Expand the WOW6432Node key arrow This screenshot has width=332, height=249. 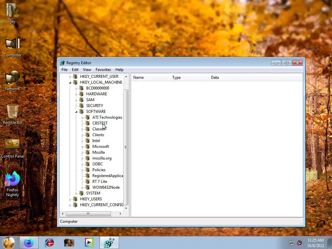(82, 188)
